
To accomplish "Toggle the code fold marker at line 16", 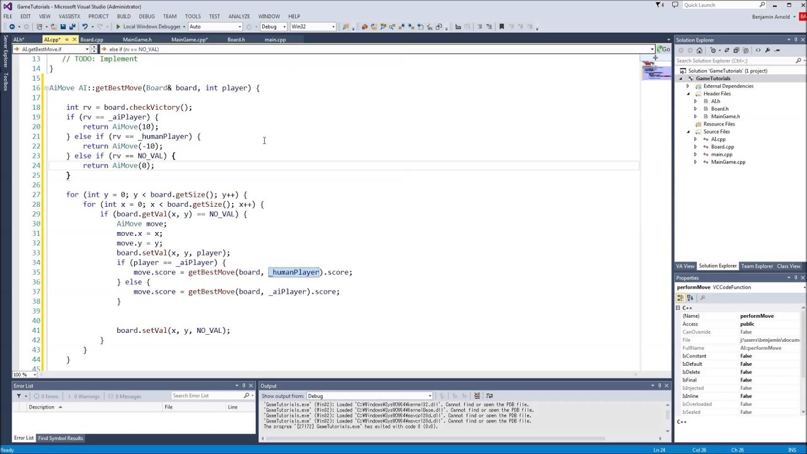I will point(46,88).
